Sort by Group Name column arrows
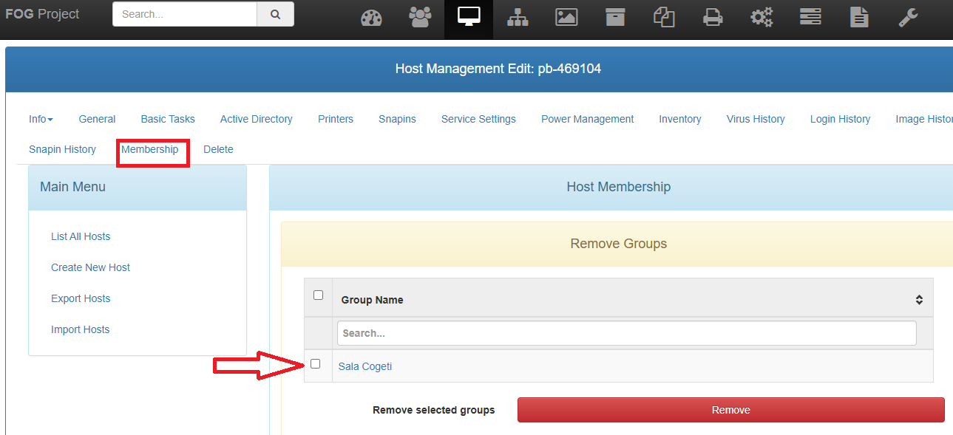This screenshot has width=953, height=435. [919, 300]
